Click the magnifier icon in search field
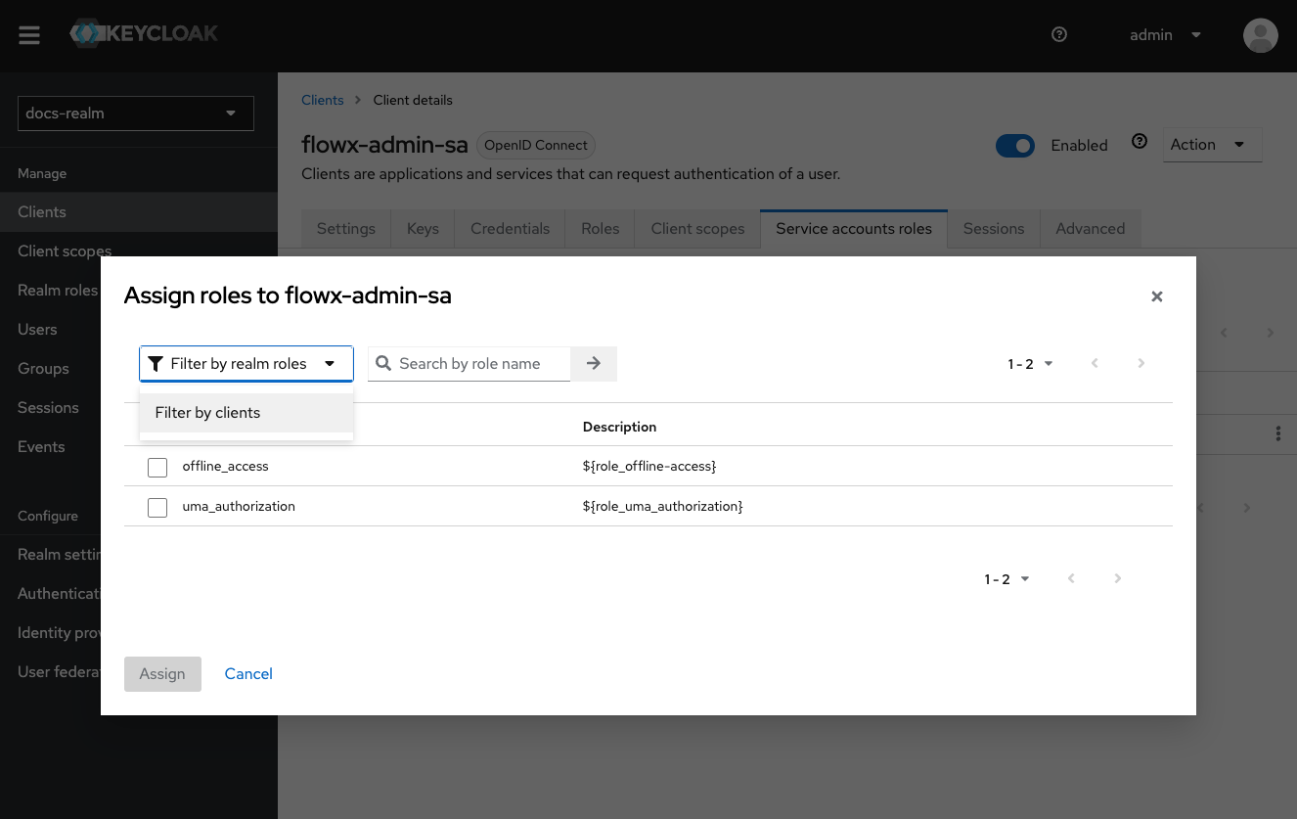This screenshot has width=1297, height=819. pyautogui.click(x=384, y=364)
